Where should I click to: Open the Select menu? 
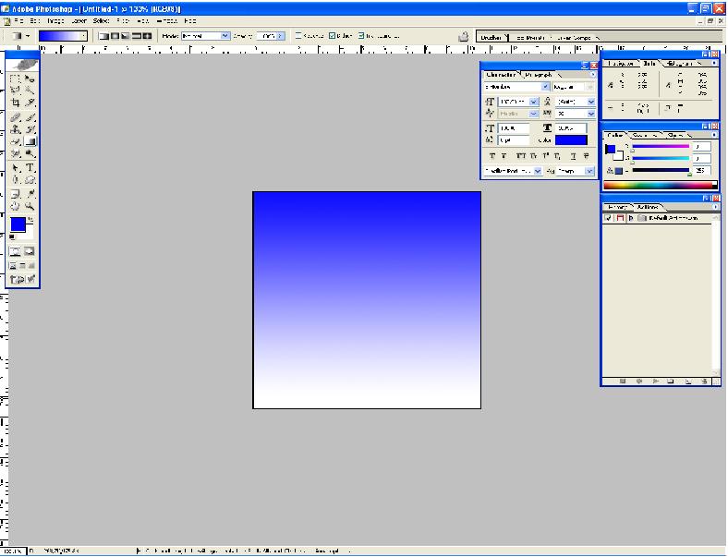pyautogui.click(x=101, y=21)
